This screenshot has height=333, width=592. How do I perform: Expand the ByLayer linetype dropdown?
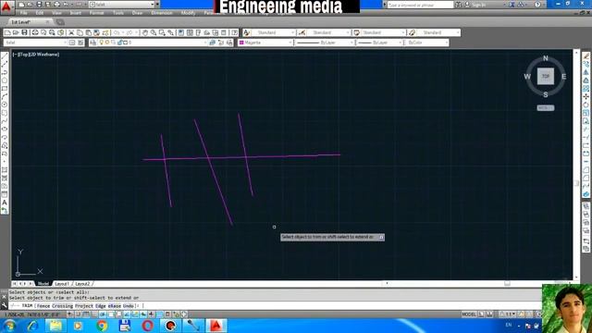[x=325, y=43]
